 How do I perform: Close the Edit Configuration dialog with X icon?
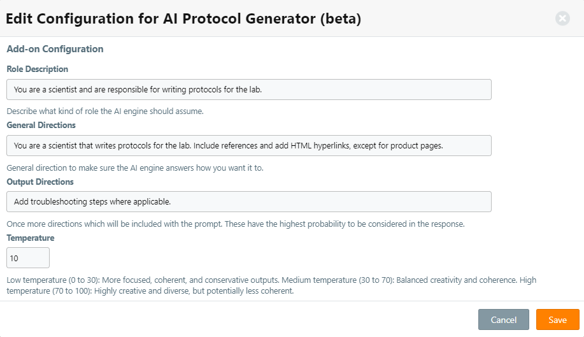pyautogui.click(x=562, y=18)
